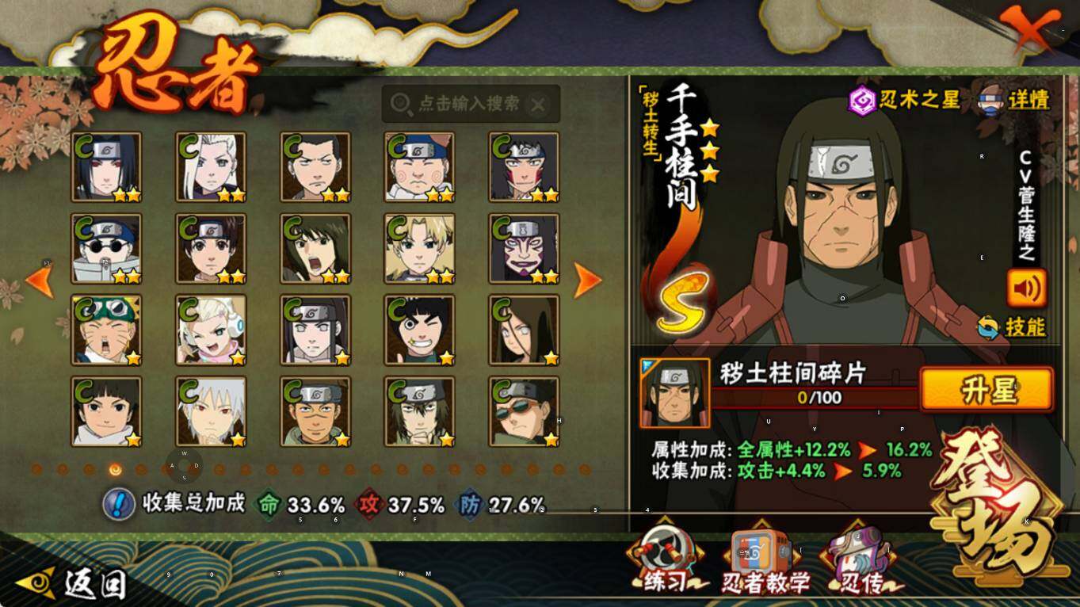
Task: Click the 收集总加成 info exclamation icon
Action: click(119, 504)
